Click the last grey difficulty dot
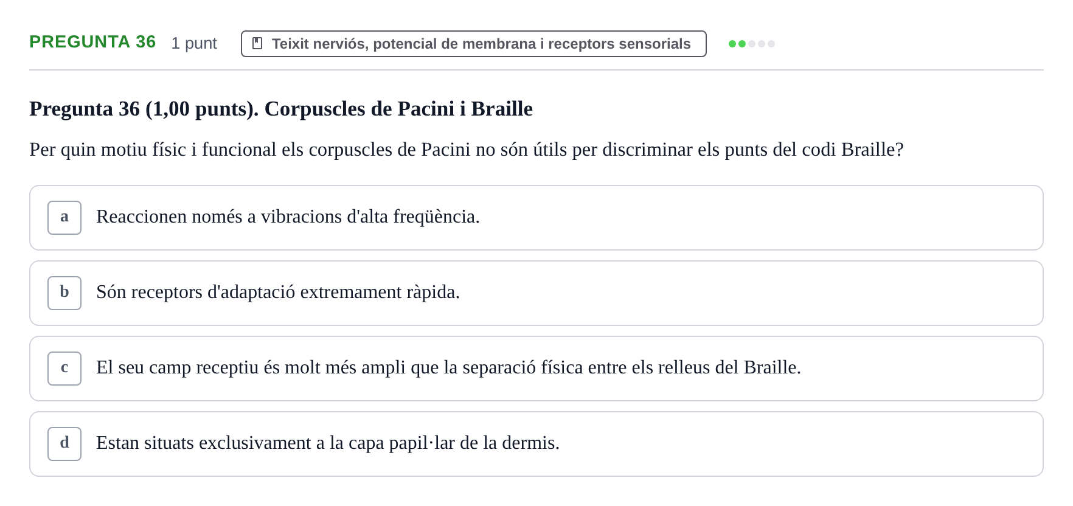This screenshot has width=1073, height=506. click(x=771, y=44)
